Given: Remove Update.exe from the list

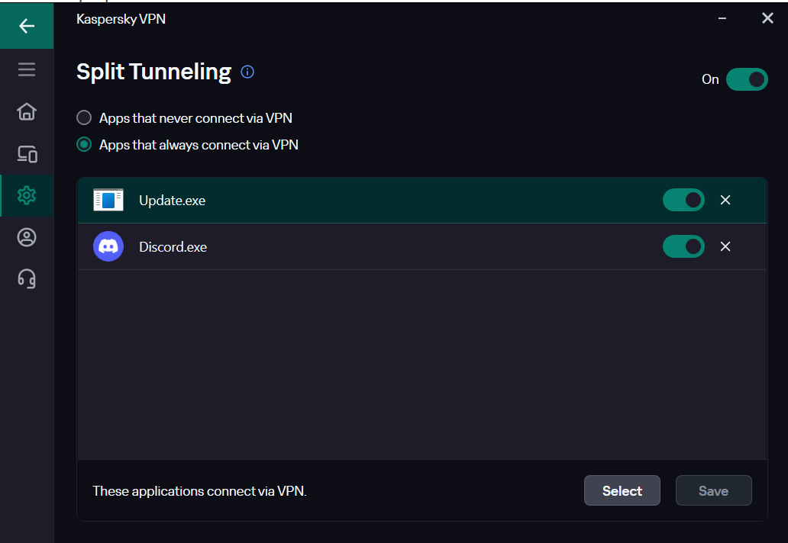Looking at the screenshot, I should click(725, 200).
